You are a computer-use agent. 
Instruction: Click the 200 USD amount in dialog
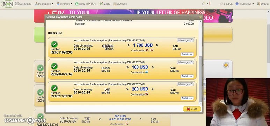click(140, 89)
